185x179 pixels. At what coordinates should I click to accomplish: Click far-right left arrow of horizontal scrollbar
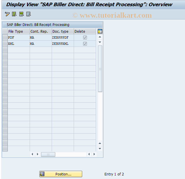click(89, 154)
